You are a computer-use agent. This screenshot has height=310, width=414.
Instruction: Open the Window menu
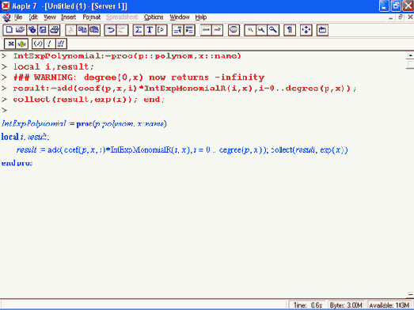click(180, 17)
